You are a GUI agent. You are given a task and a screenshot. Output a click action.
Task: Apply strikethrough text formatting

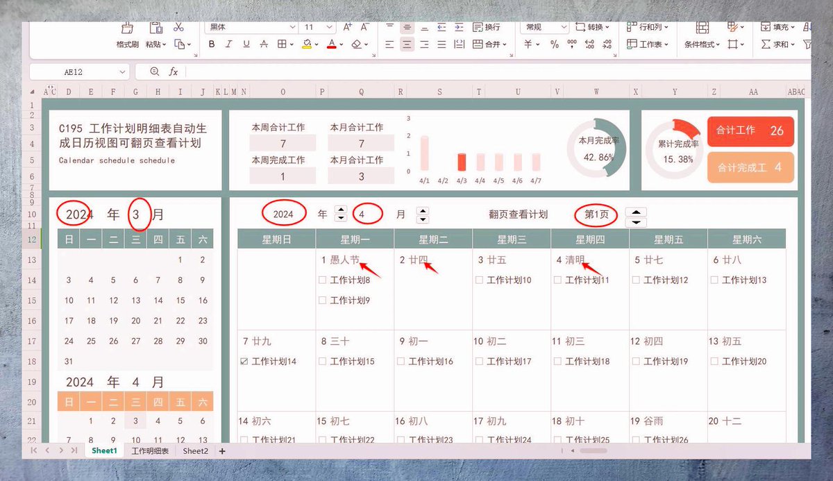264,44
